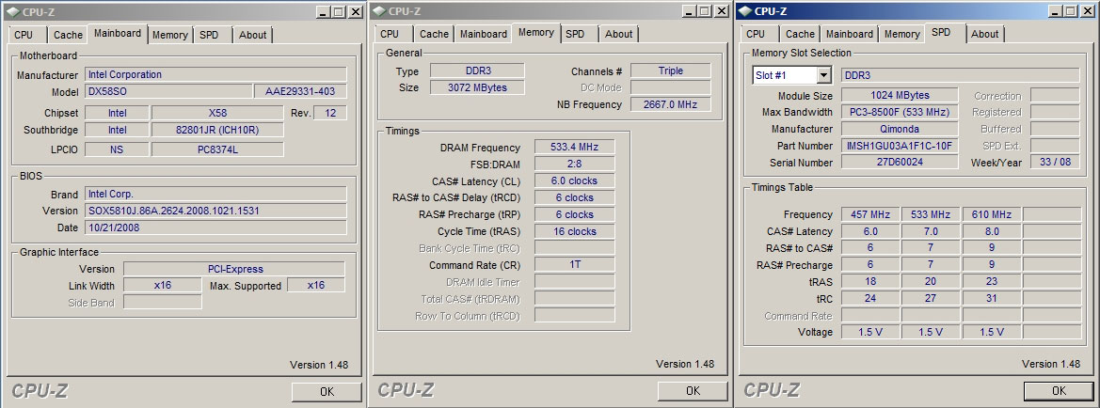Image resolution: width=1100 pixels, height=408 pixels.
Task: Click CPU-Z title icon in SPD window
Action: (x=744, y=10)
